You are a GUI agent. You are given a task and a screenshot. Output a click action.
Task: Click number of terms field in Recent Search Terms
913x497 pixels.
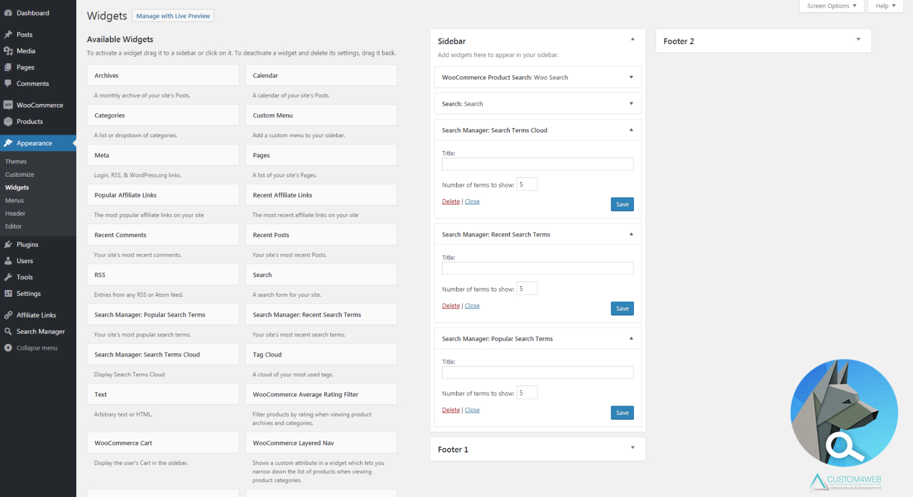(x=527, y=288)
